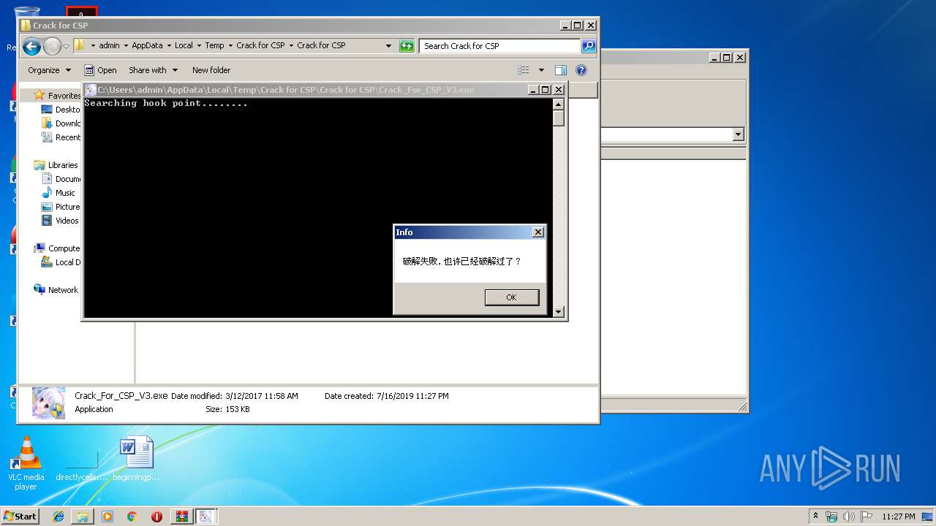The width and height of the screenshot is (936, 526).
Task: Select the directlycells desktop file
Action: coord(81,464)
